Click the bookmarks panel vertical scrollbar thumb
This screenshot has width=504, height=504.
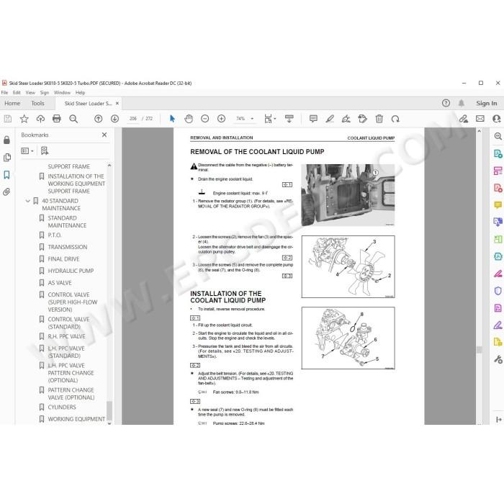point(109,410)
